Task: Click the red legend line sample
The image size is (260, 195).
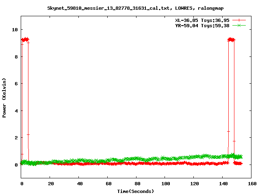Action: click(x=239, y=20)
